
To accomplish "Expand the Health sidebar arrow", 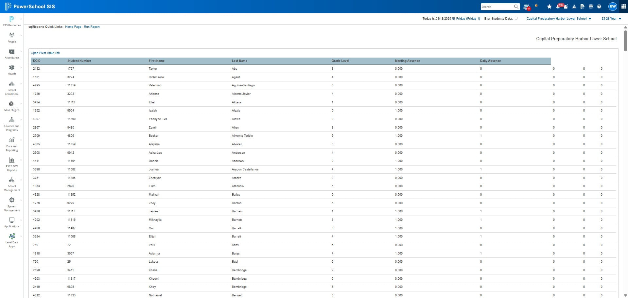I will (21, 67).
